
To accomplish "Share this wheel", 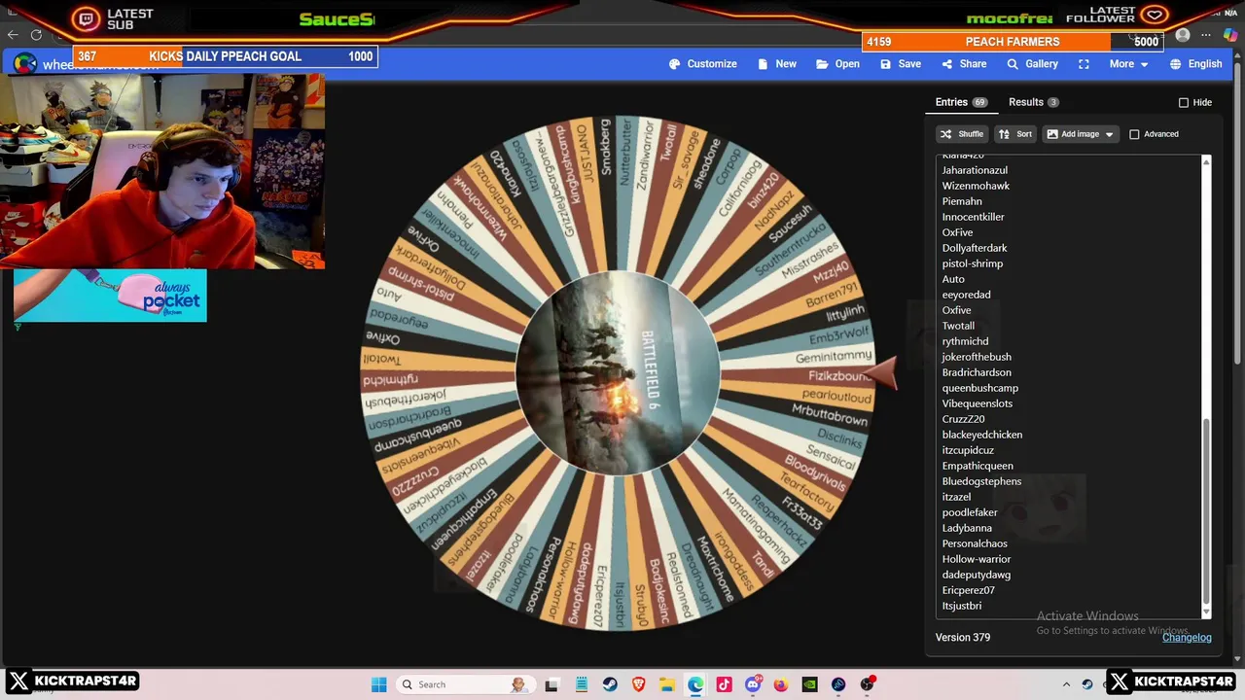I will (x=964, y=64).
